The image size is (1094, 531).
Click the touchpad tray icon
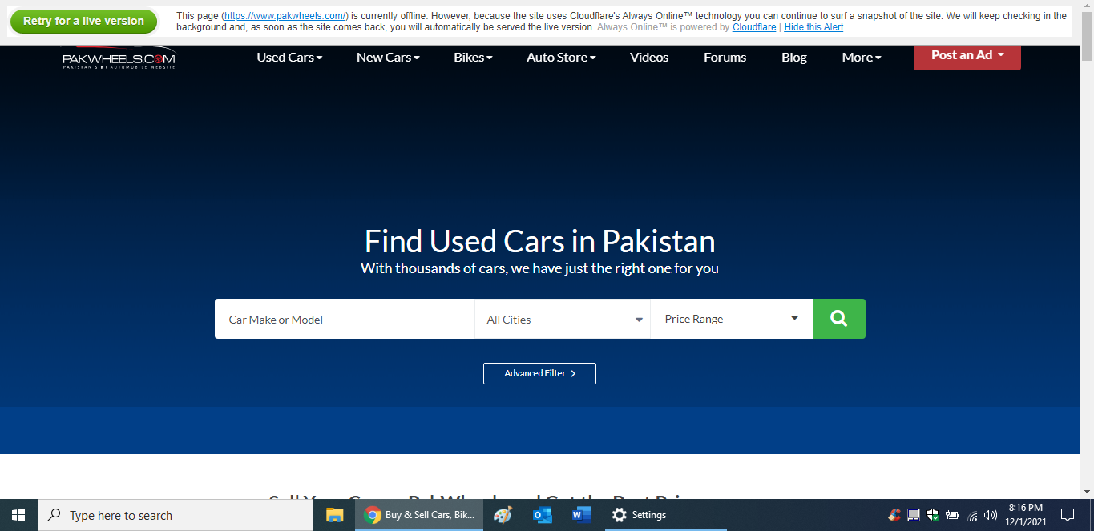tap(914, 515)
